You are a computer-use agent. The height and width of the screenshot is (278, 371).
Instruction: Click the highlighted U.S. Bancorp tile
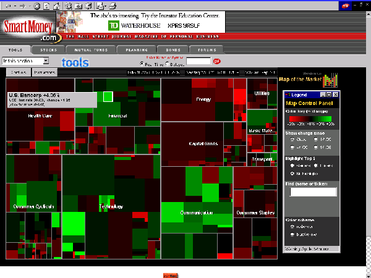pyautogui.click(x=108, y=96)
